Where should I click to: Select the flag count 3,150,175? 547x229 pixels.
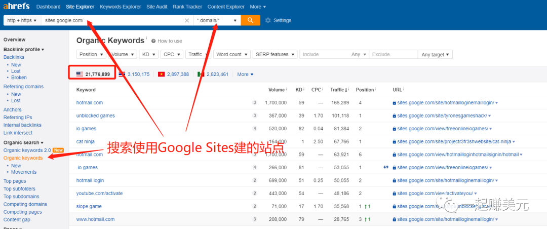click(x=134, y=74)
